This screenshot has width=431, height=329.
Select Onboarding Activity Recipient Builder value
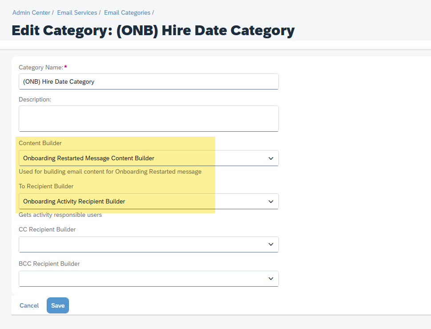pos(74,201)
